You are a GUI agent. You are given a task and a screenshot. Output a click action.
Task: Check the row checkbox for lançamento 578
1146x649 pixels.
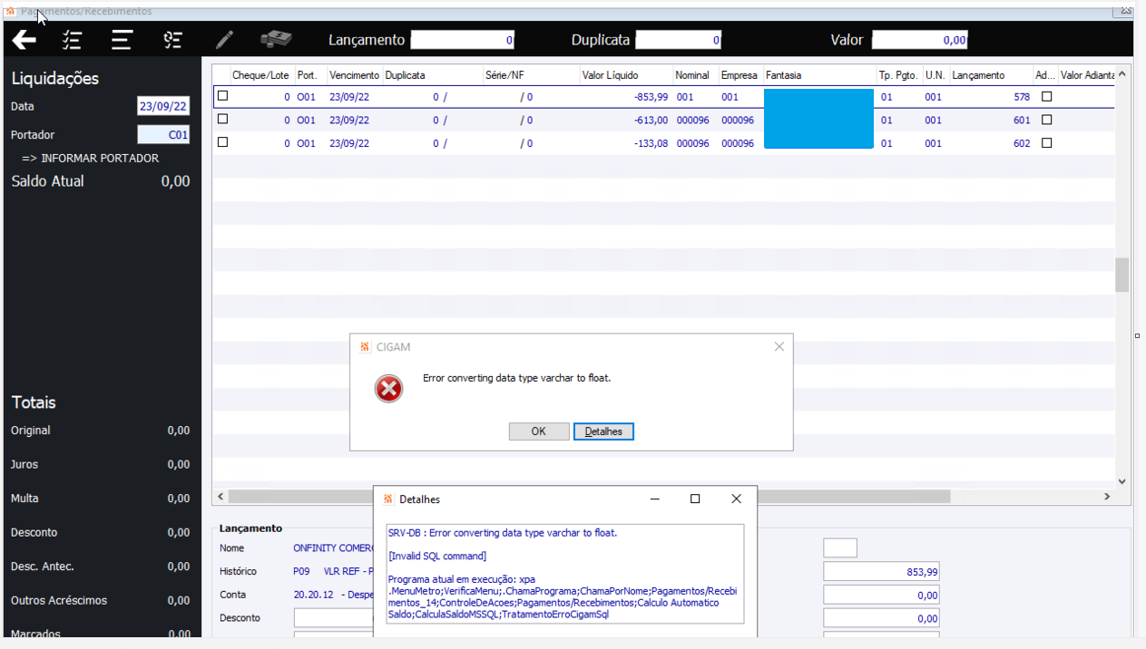pyautogui.click(x=222, y=95)
